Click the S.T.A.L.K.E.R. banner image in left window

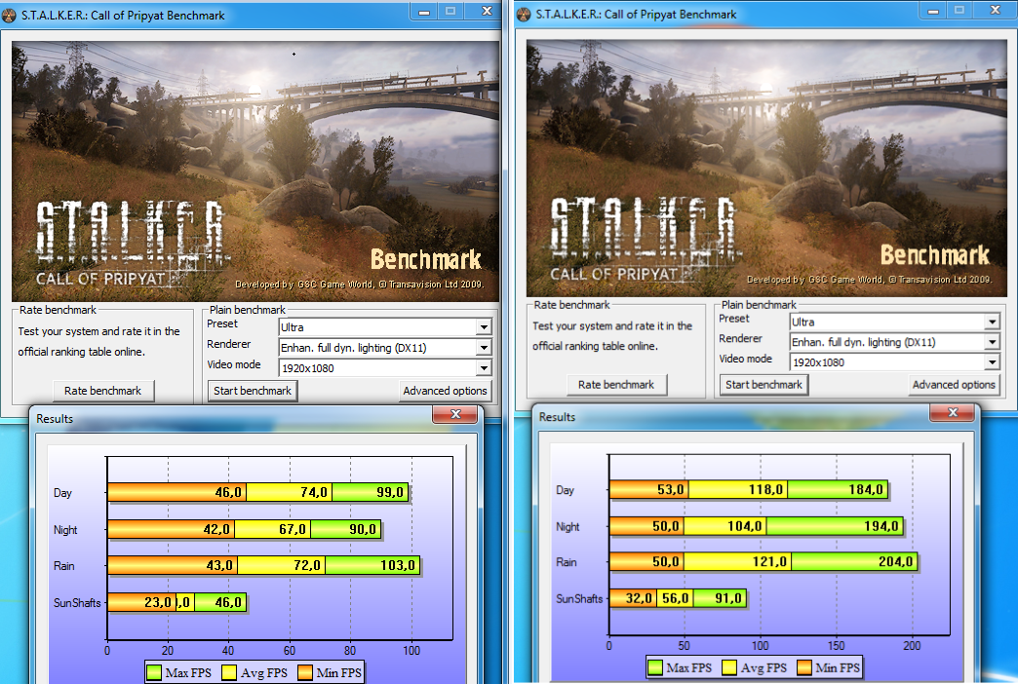pyautogui.click(x=255, y=171)
